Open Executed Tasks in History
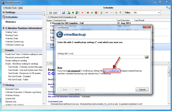The height and width of the screenshot is (111, 172). [x=12, y=89]
